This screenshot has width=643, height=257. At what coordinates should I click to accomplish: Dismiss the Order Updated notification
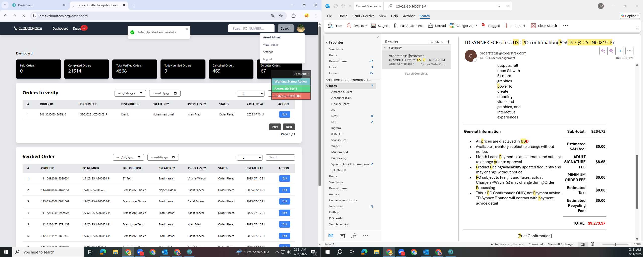click(187, 29)
